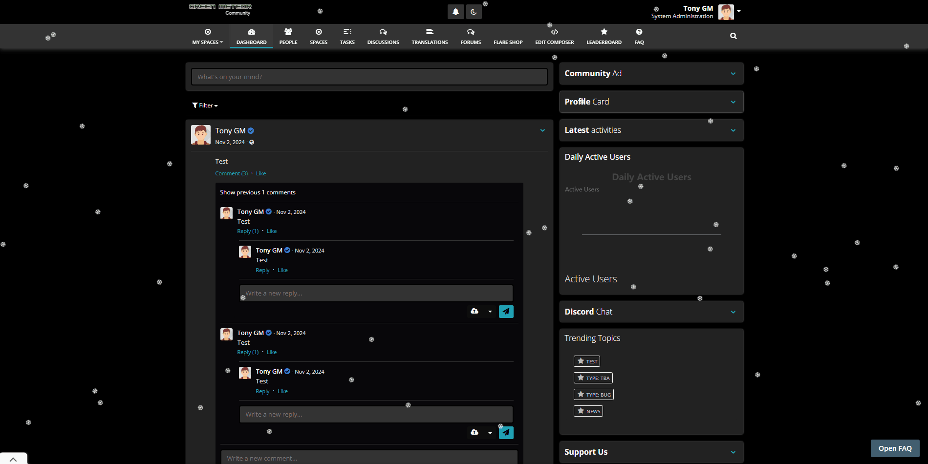
Task: Toggle dark mode moon icon
Action: click(474, 12)
